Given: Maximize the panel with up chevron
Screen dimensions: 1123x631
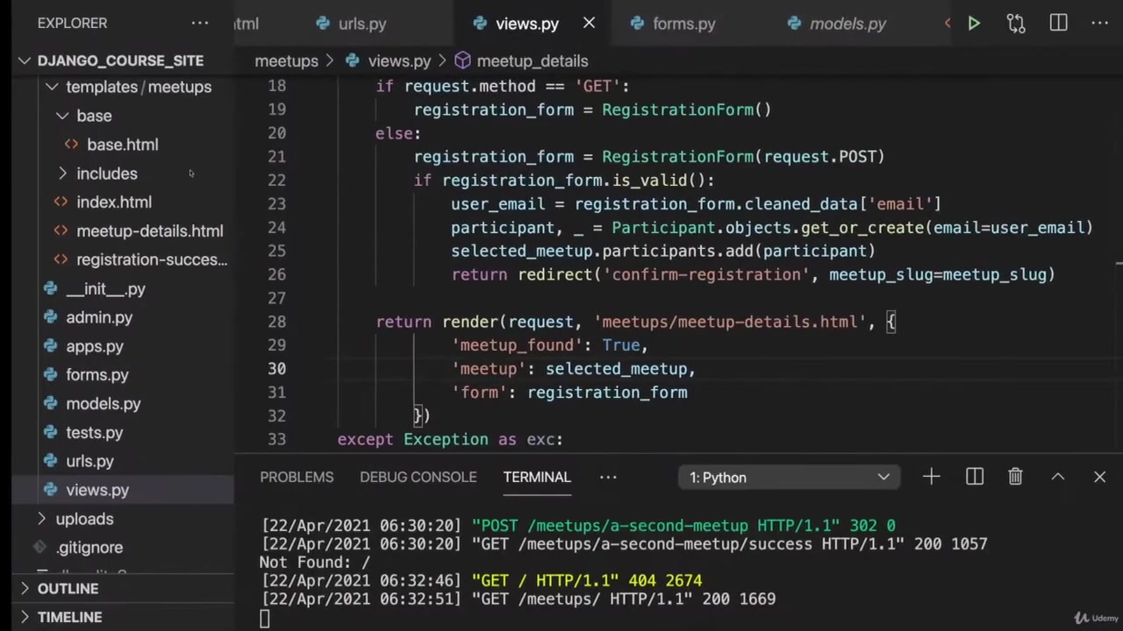Looking at the screenshot, I should [1057, 477].
